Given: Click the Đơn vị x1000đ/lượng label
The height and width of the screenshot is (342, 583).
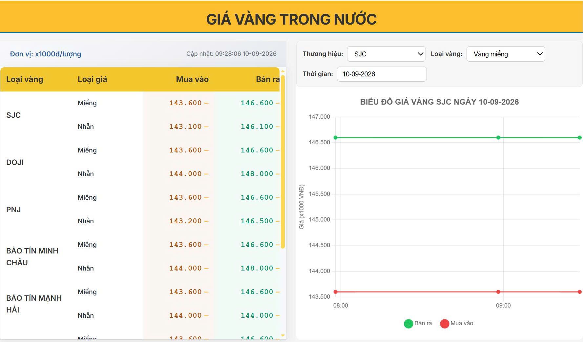Looking at the screenshot, I should [x=45, y=54].
